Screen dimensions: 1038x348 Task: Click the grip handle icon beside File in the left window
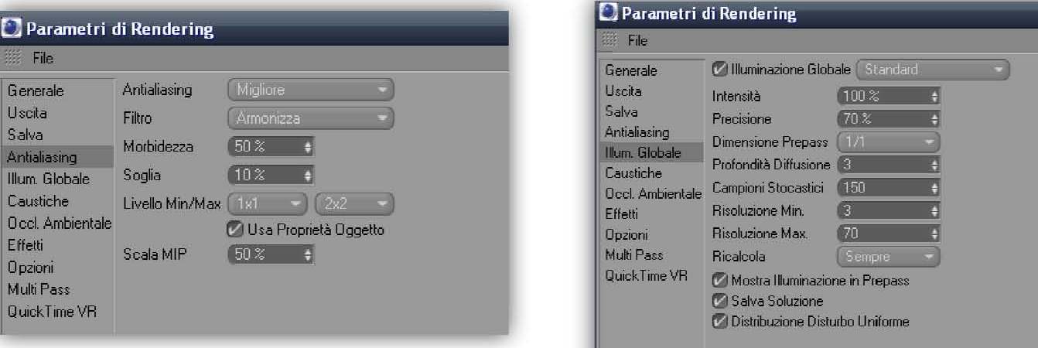(13, 58)
